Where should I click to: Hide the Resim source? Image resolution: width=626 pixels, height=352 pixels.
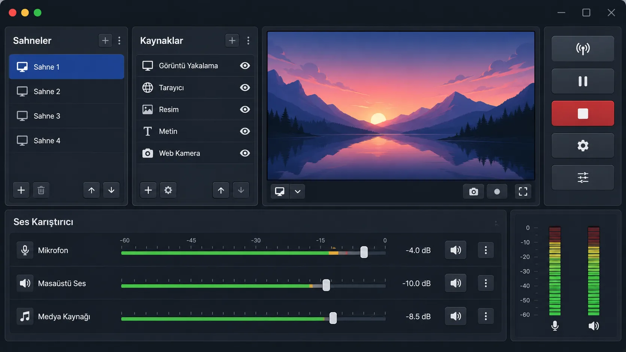pyautogui.click(x=245, y=109)
